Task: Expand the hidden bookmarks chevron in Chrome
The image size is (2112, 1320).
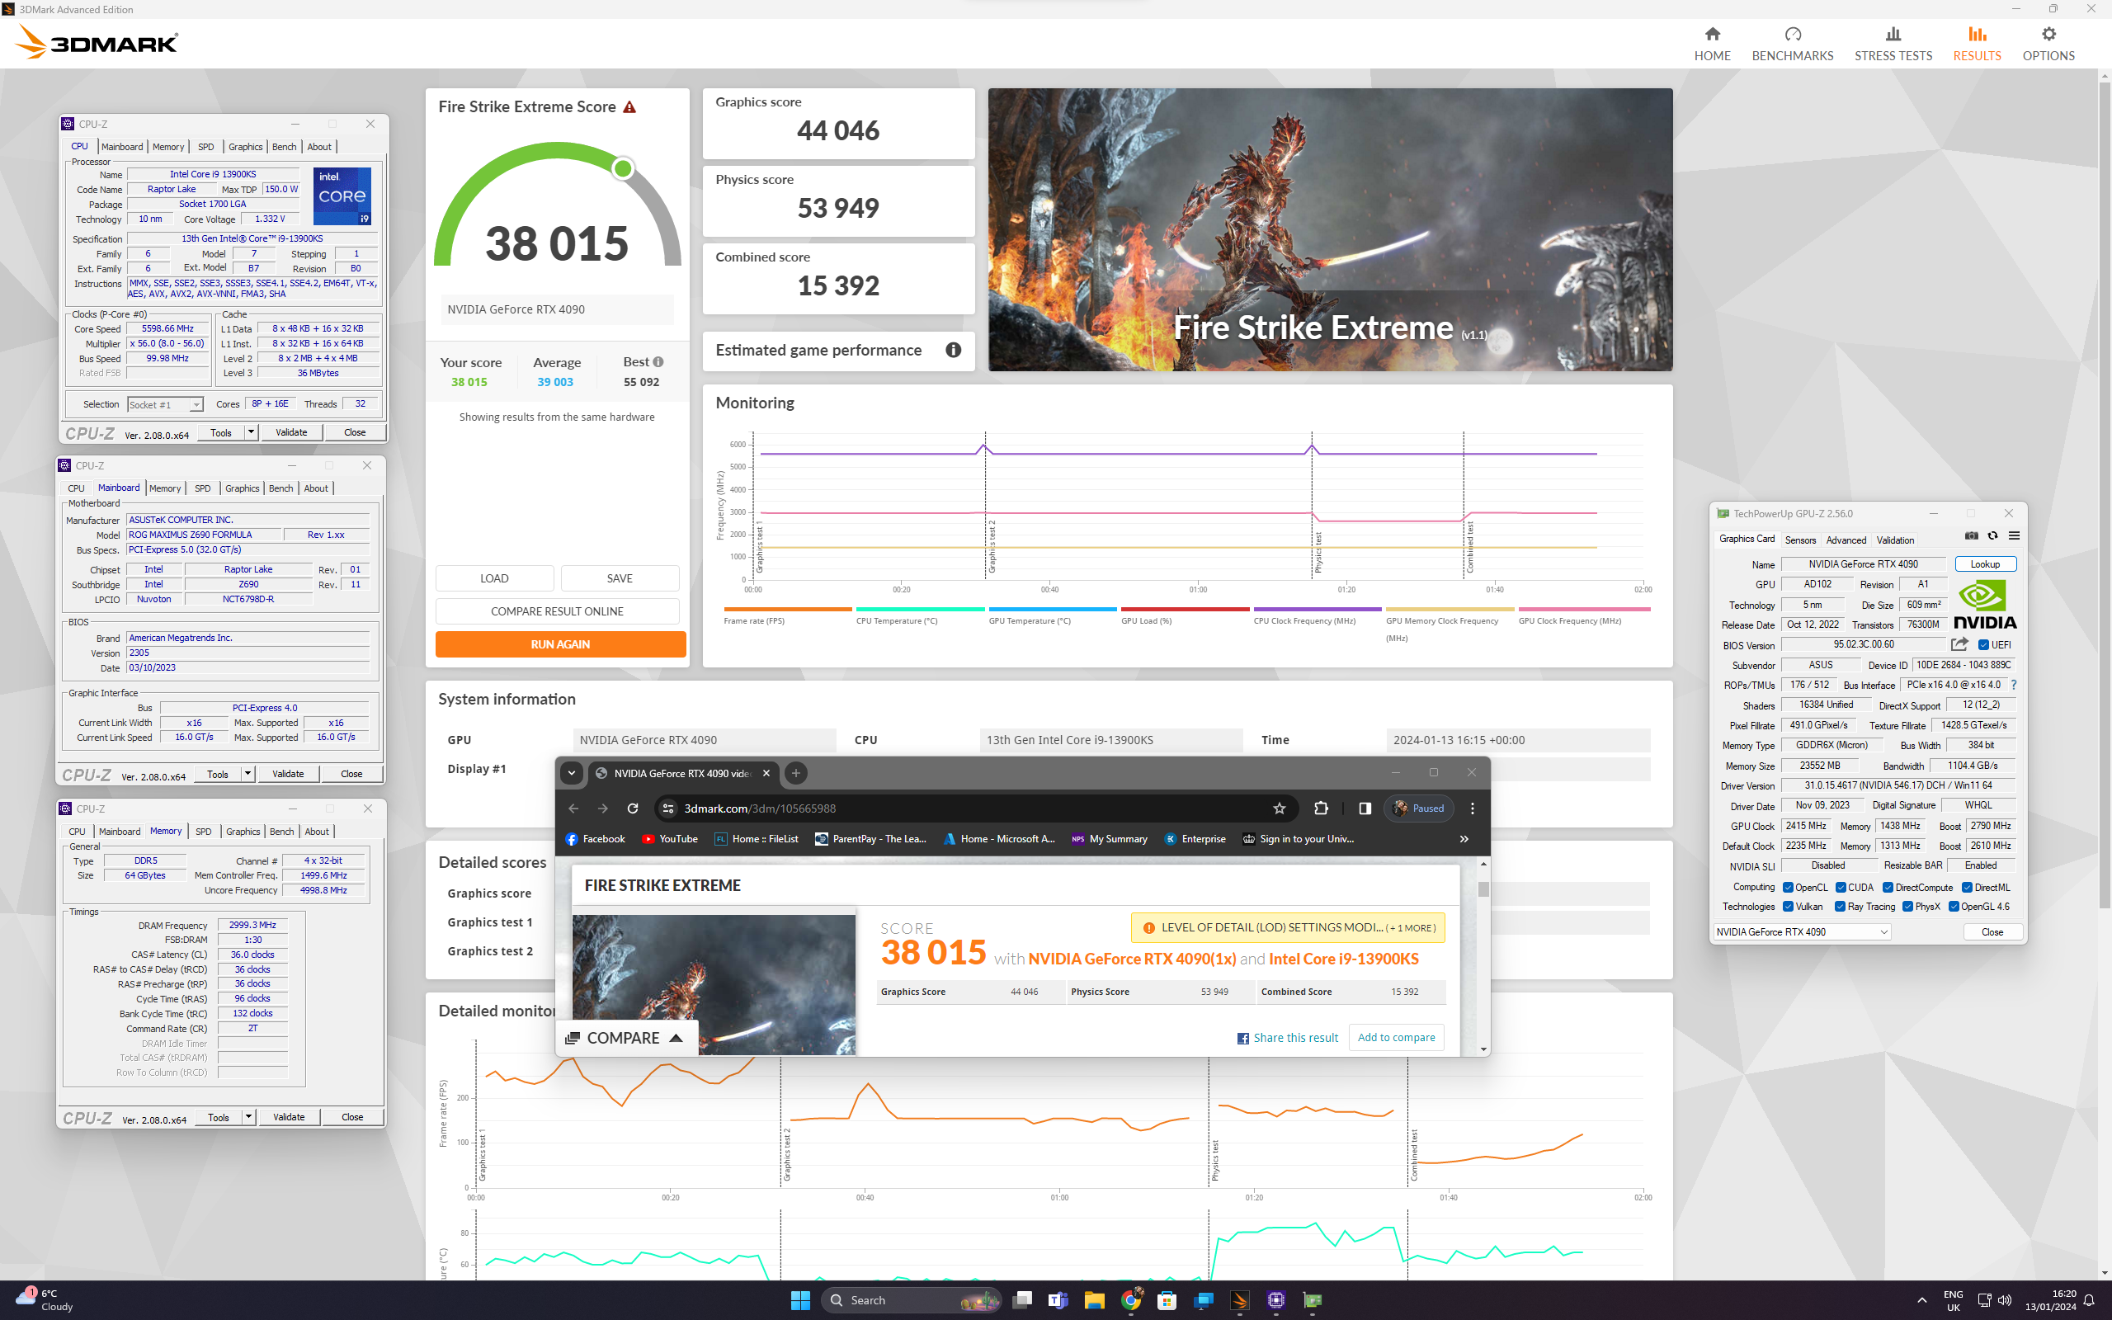Action: 1464,839
